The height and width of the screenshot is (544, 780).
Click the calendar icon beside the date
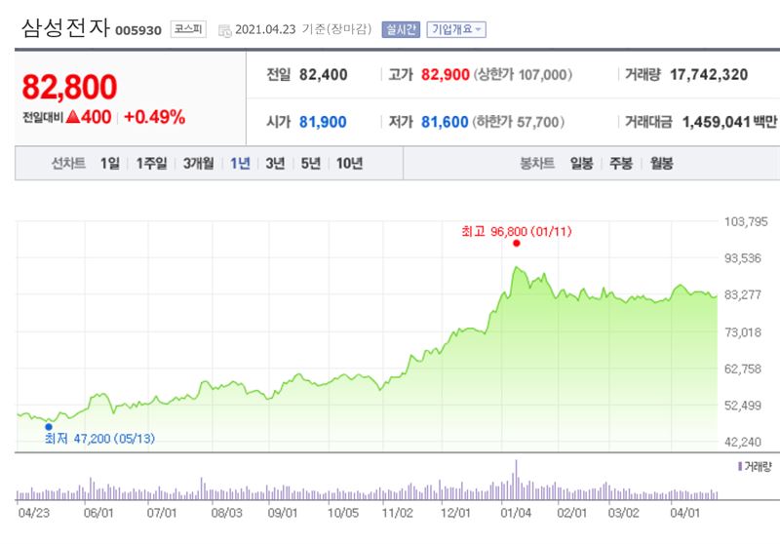[x=225, y=29]
